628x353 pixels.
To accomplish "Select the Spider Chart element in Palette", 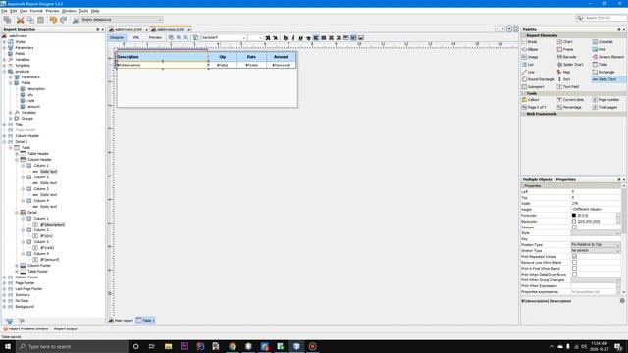I will [570, 64].
